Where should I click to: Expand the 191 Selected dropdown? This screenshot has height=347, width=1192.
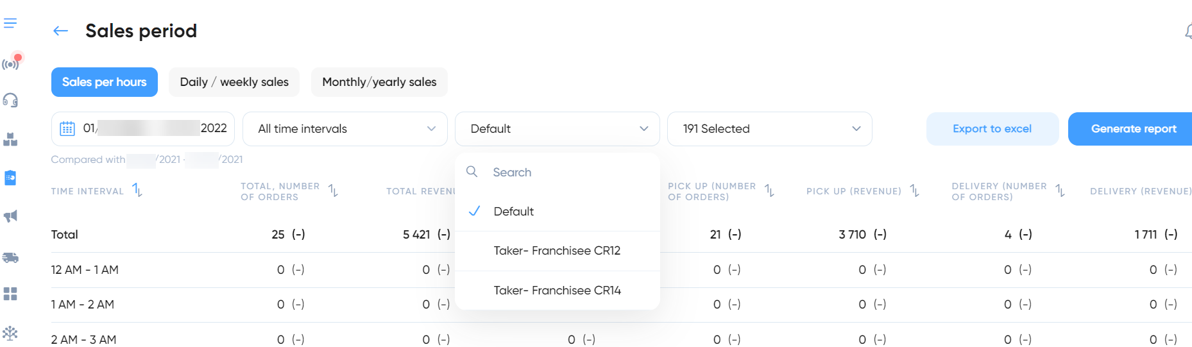tap(770, 129)
